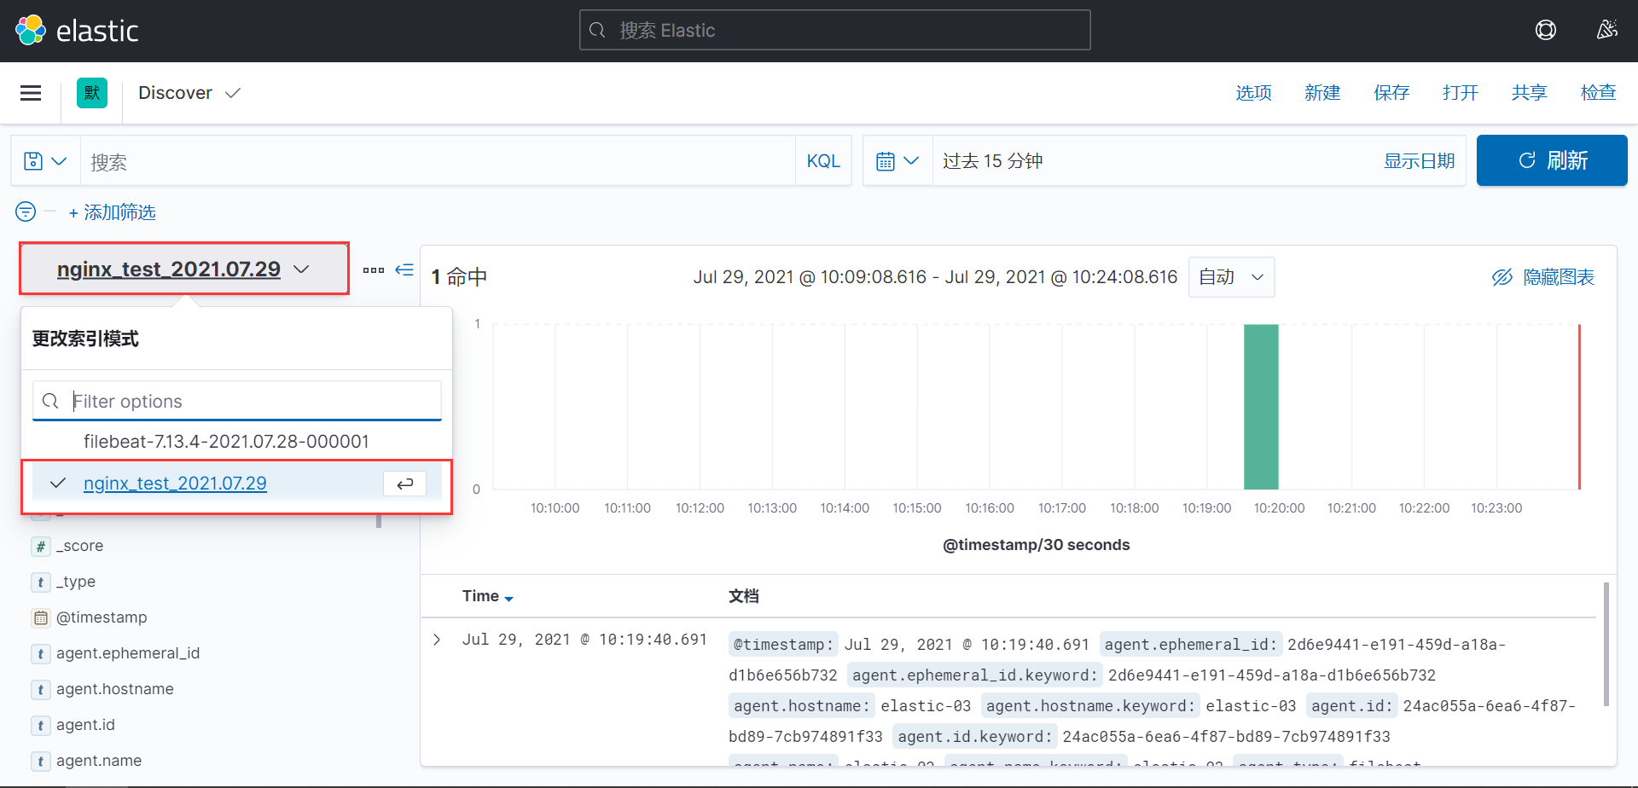The image size is (1638, 788).
Task: Click the 刷新 refresh button
Action: 1552,160
